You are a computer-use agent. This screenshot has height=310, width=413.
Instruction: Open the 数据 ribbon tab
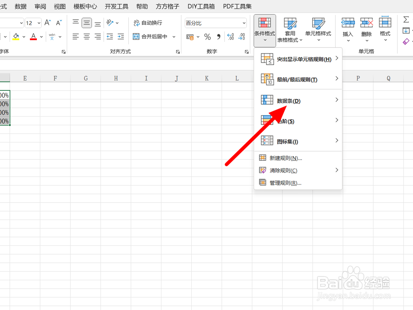coord(21,7)
